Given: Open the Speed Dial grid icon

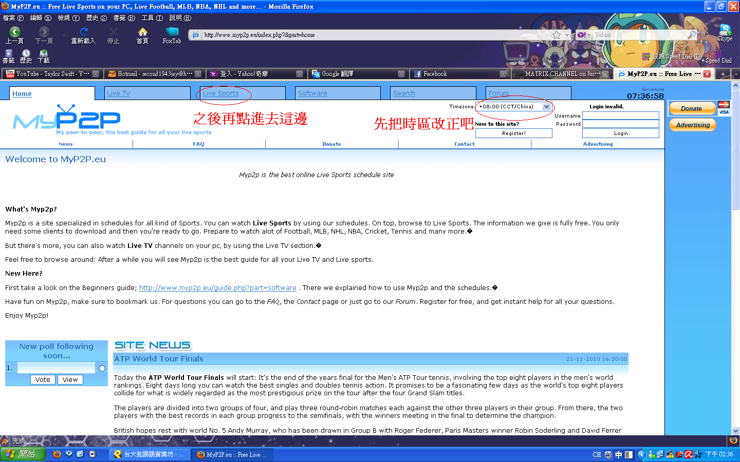Looking at the screenshot, I should pyautogui.click(x=717, y=53).
